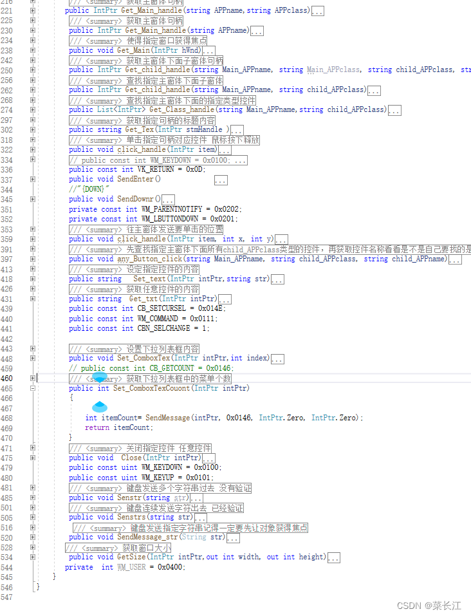
Task: Click 'WM_KEYUP' constant on line 480
Action: click(x=158, y=478)
